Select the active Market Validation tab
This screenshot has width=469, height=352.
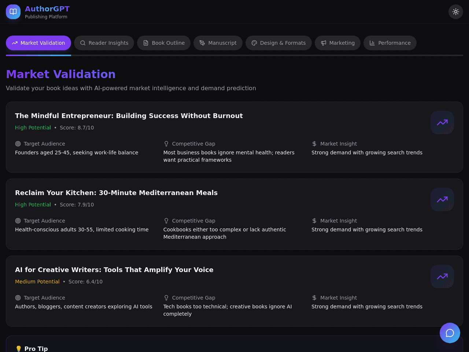(x=38, y=43)
